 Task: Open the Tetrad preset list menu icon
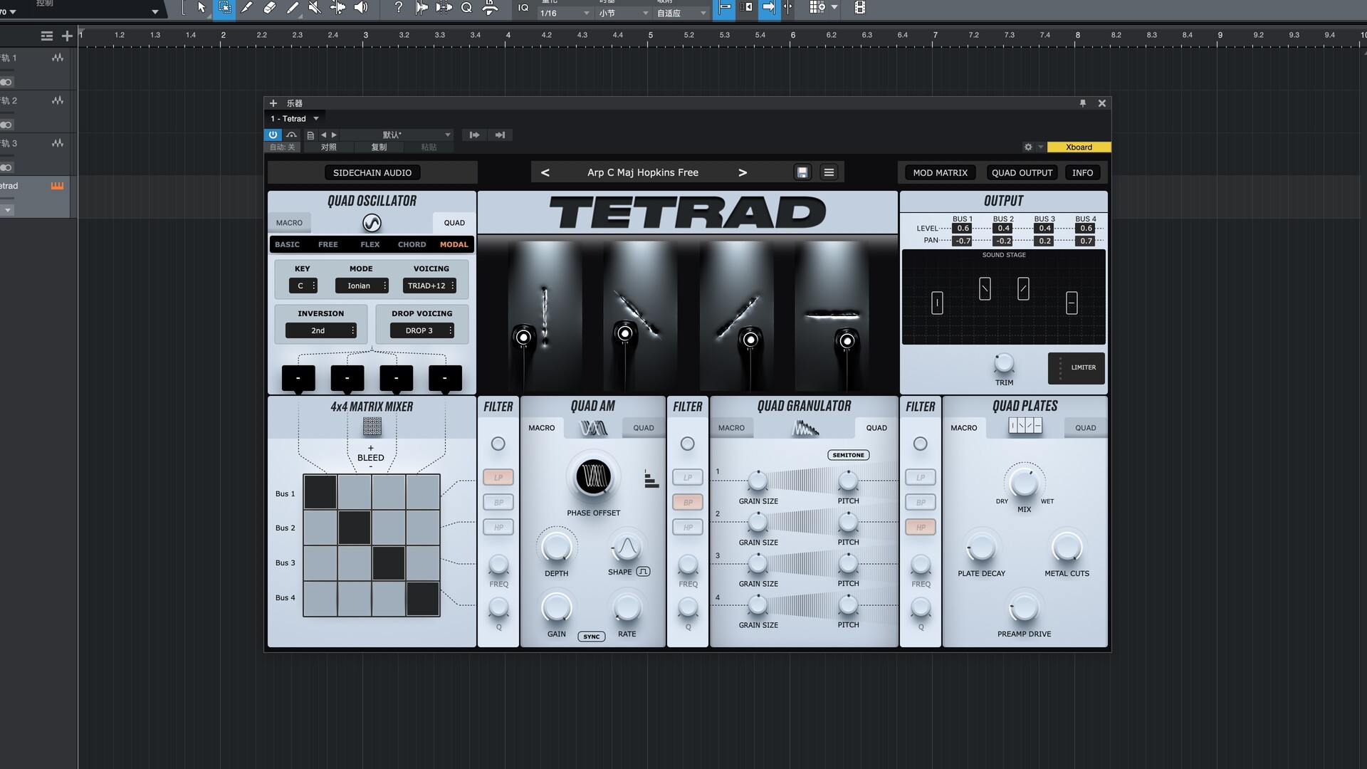coord(829,172)
